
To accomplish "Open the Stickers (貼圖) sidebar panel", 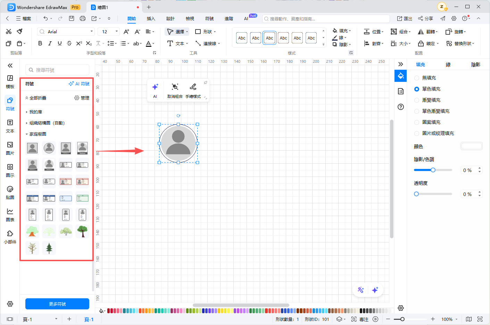I will 10,193.
